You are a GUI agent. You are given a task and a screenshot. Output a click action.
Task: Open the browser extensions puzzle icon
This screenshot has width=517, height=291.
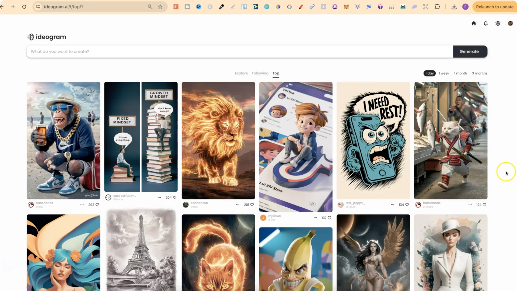pyautogui.click(x=438, y=7)
